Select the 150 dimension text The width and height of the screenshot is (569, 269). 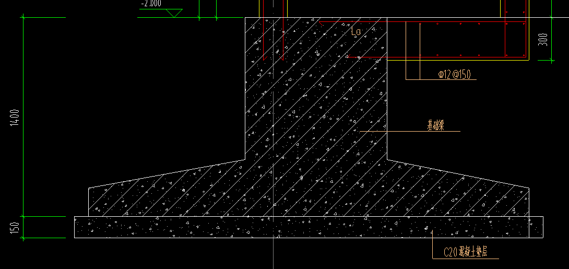click(15, 228)
